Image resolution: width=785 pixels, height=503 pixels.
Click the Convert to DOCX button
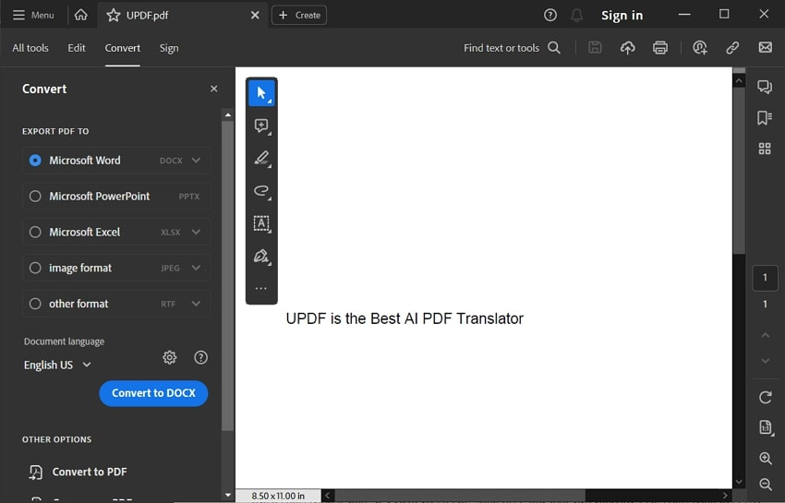(x=153, y=393)
